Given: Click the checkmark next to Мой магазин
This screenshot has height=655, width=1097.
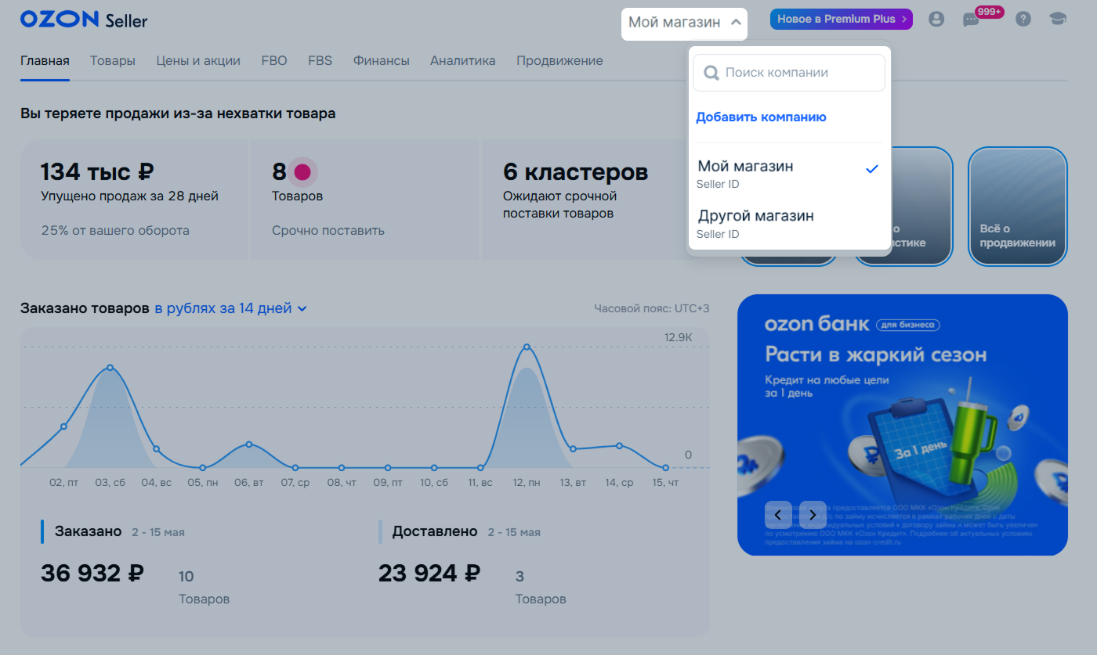Looking at the screenshot, I should pyautogui.click(x=872, y=168).
